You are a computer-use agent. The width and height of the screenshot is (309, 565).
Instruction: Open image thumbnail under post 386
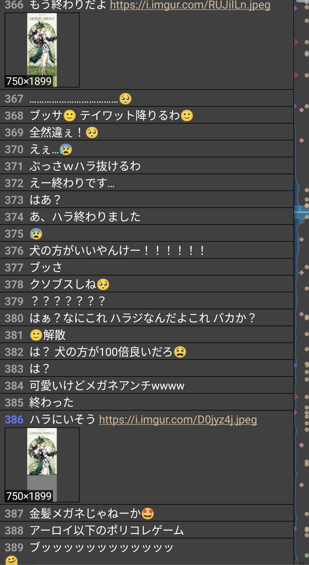point(42,465)
